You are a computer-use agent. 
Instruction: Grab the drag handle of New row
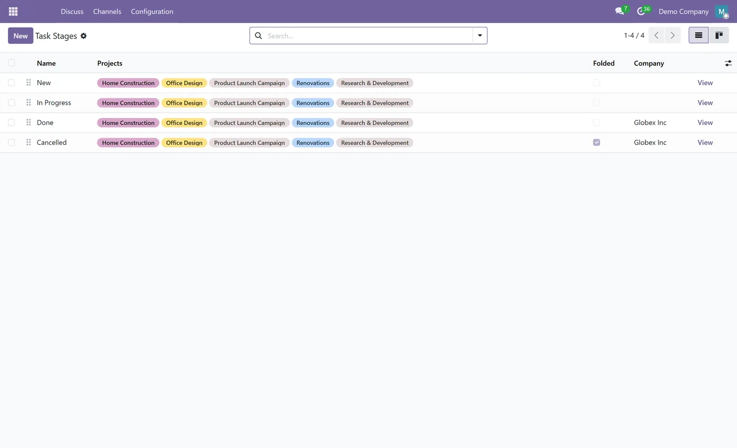coord(28,83)
